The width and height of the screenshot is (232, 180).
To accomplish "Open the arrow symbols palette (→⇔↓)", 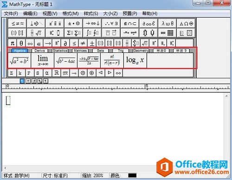I will (x=92, y=23).
